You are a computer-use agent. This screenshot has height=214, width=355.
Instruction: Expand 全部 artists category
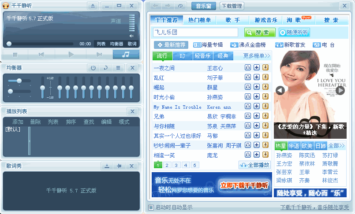pyautogui.click(x=336, y=146)
